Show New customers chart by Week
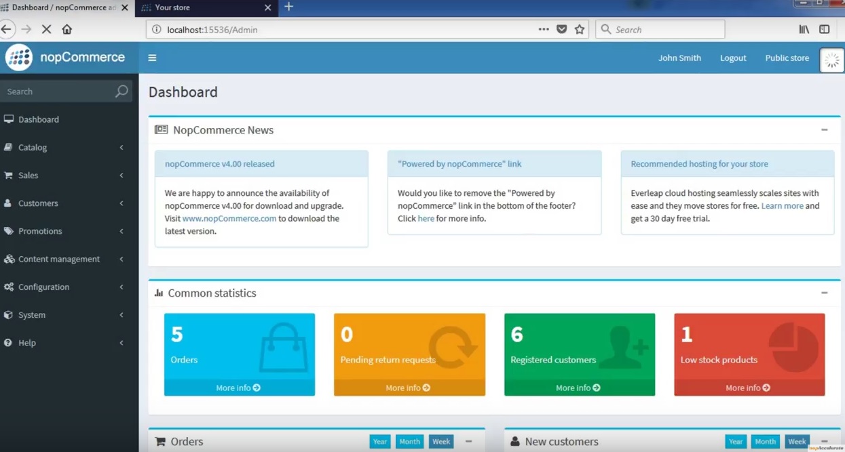Screen dimensions: 845x452 [x=797, y=441]
